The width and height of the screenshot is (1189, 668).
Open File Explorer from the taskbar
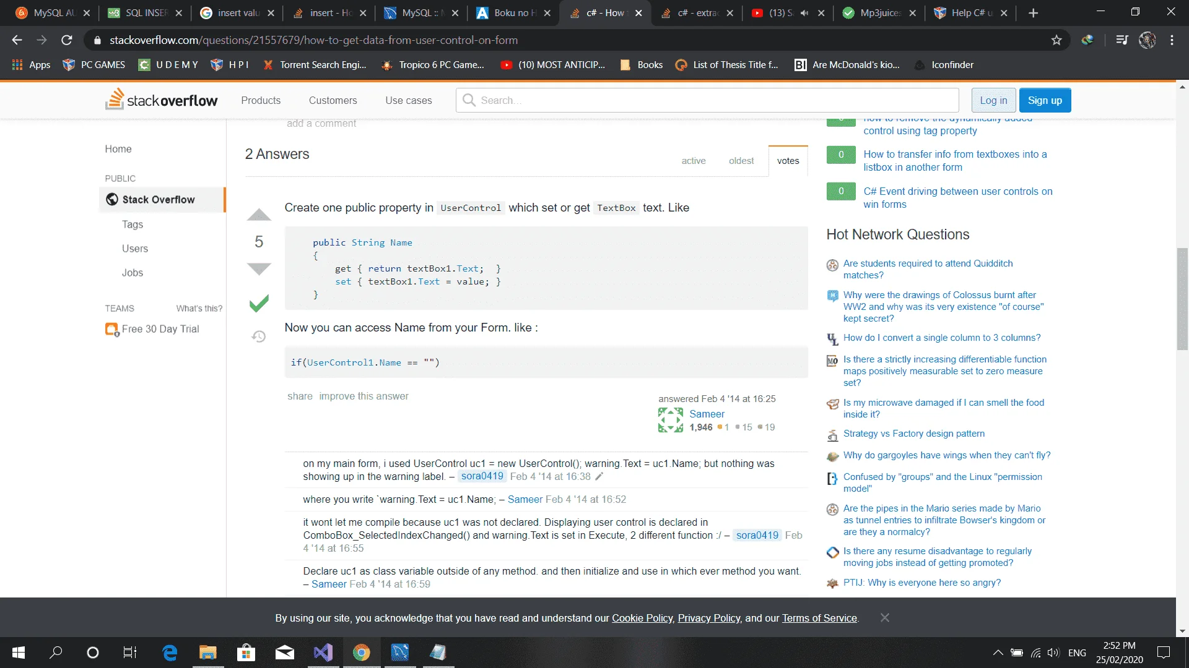click(207, 653)
